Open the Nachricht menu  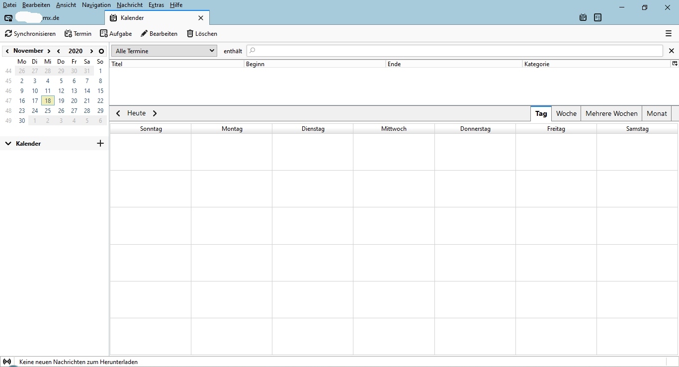[130, 5]
